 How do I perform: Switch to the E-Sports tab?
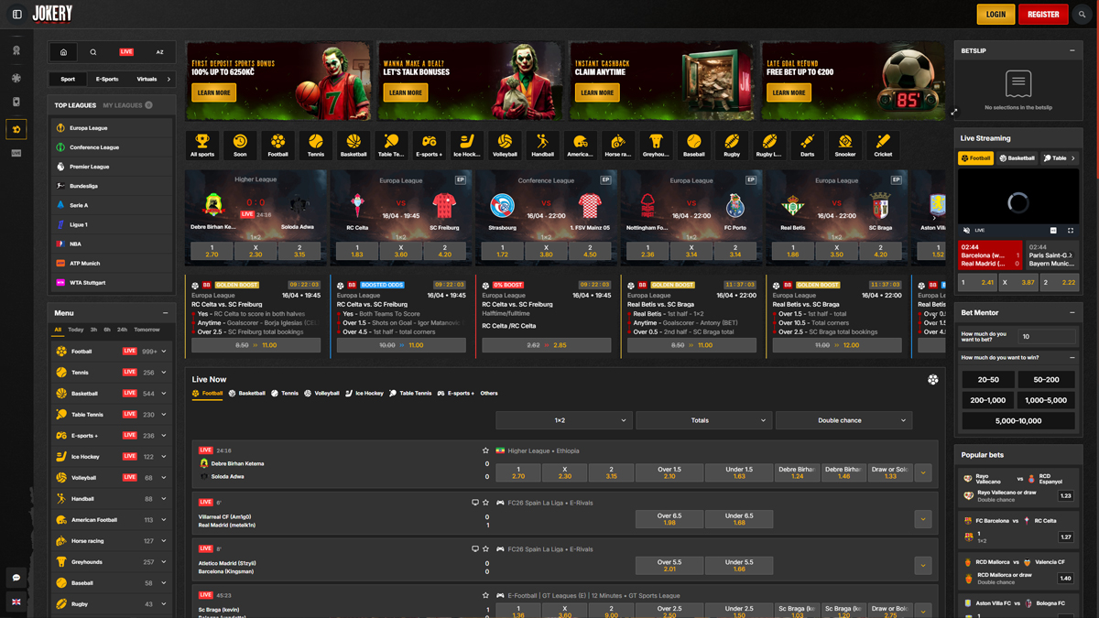coord(107,80)
